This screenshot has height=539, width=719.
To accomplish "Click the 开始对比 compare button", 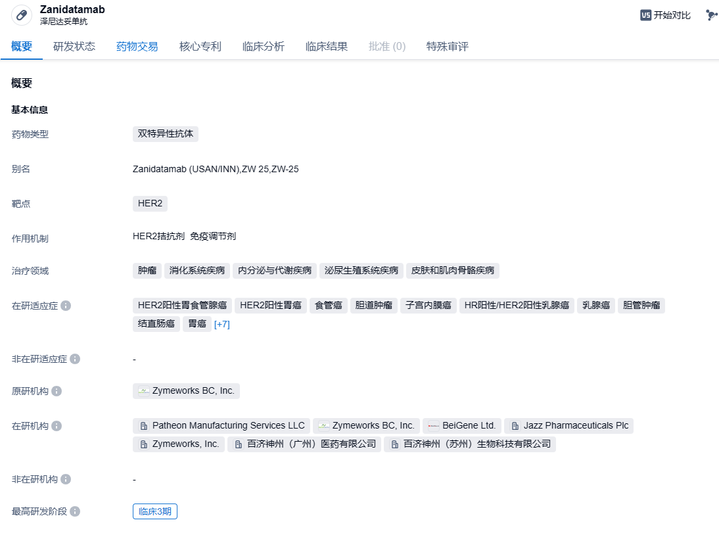I will [665, 15].
